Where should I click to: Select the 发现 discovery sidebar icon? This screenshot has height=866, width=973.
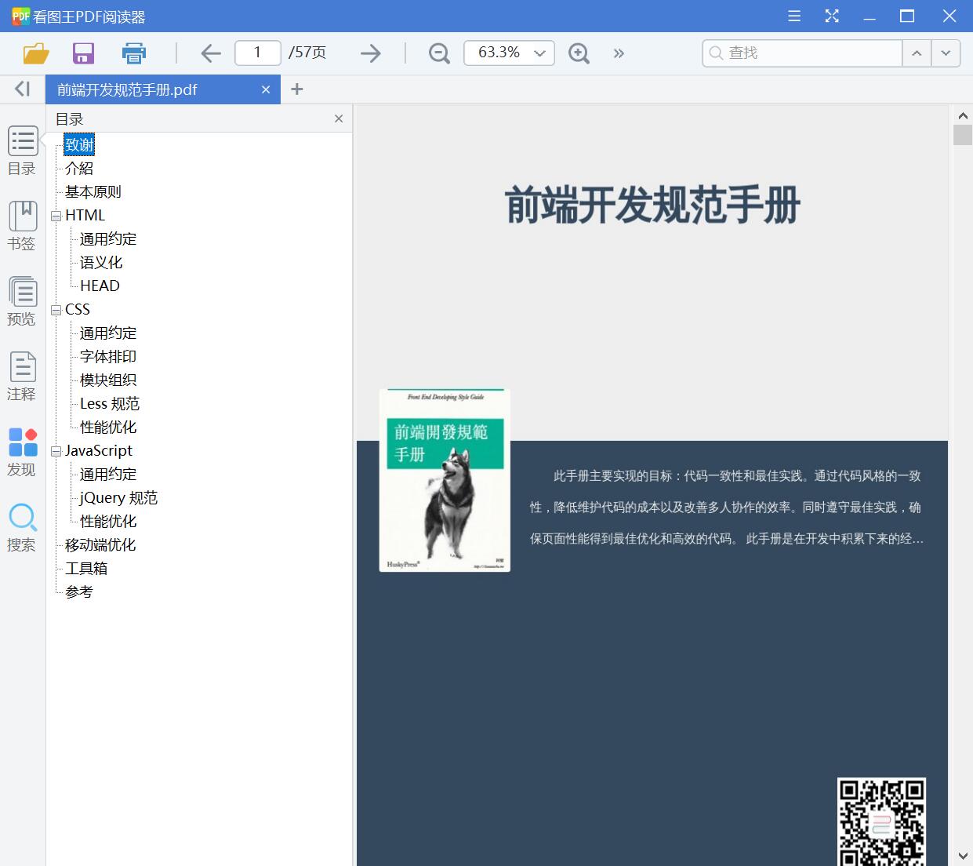pos(23,449)
